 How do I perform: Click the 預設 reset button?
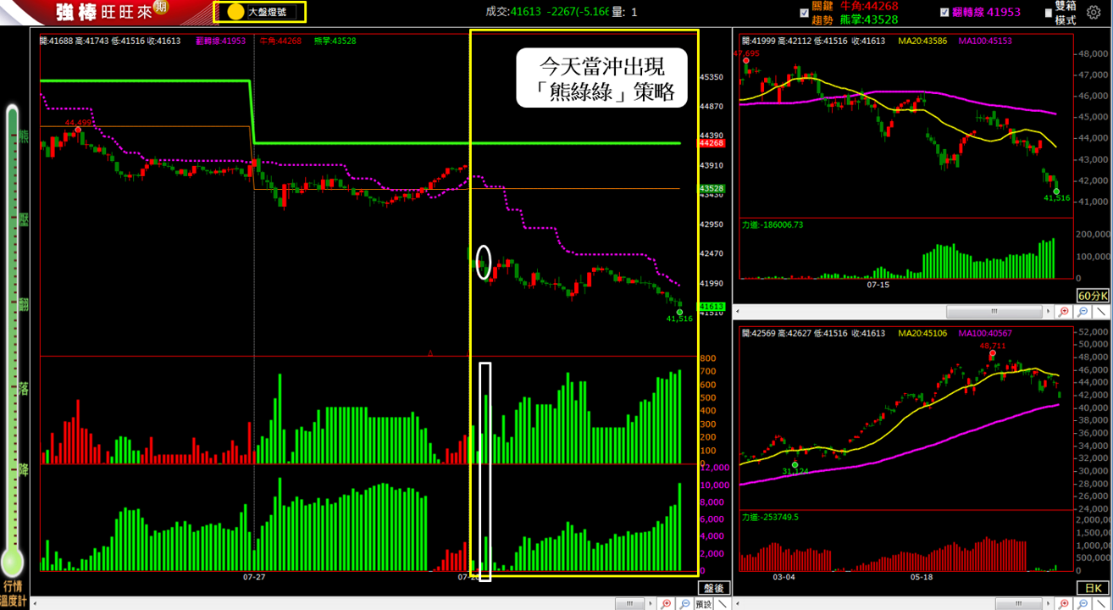703,603
